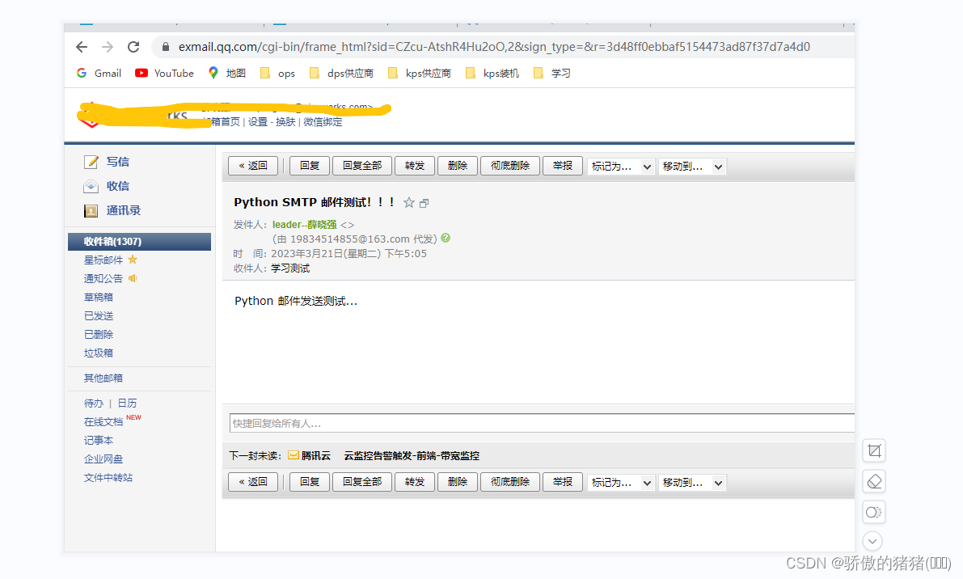Open the dps供应商 bookmark folder
Viewport: 963px width, 579px height.
pyautogui.click(x=341, y=73)
